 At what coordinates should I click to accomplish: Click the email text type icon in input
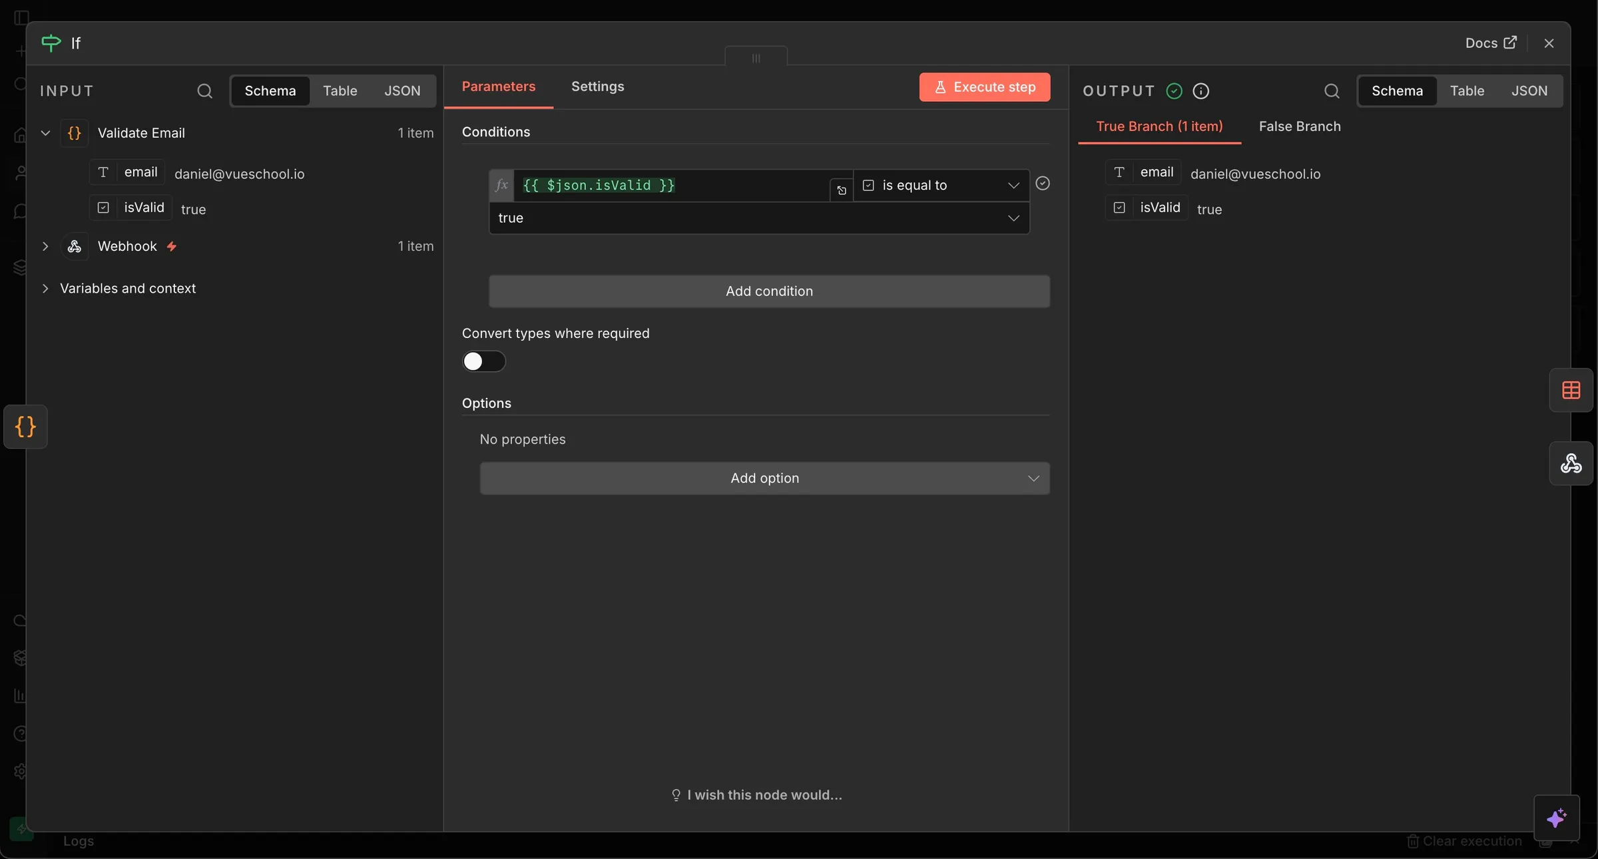[103, 172]
